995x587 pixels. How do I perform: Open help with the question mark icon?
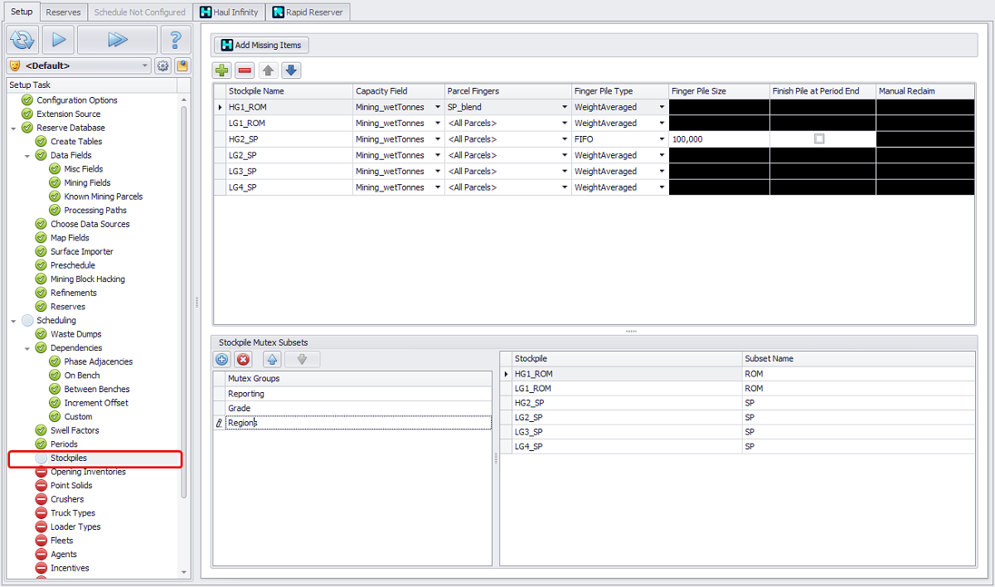coord(175,40)
